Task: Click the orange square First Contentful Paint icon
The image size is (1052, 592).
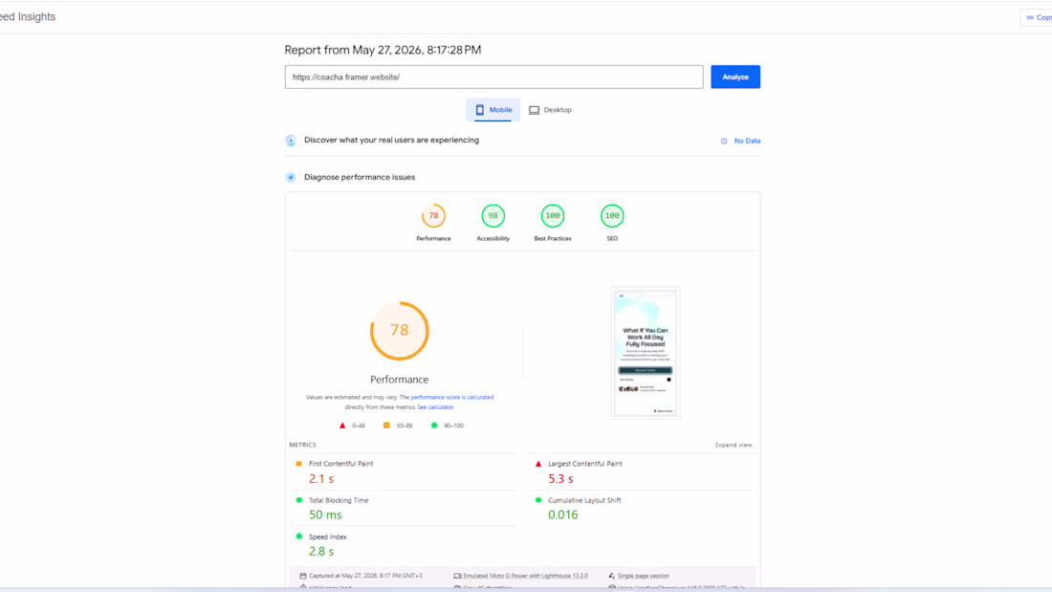Action: (299, 464)
